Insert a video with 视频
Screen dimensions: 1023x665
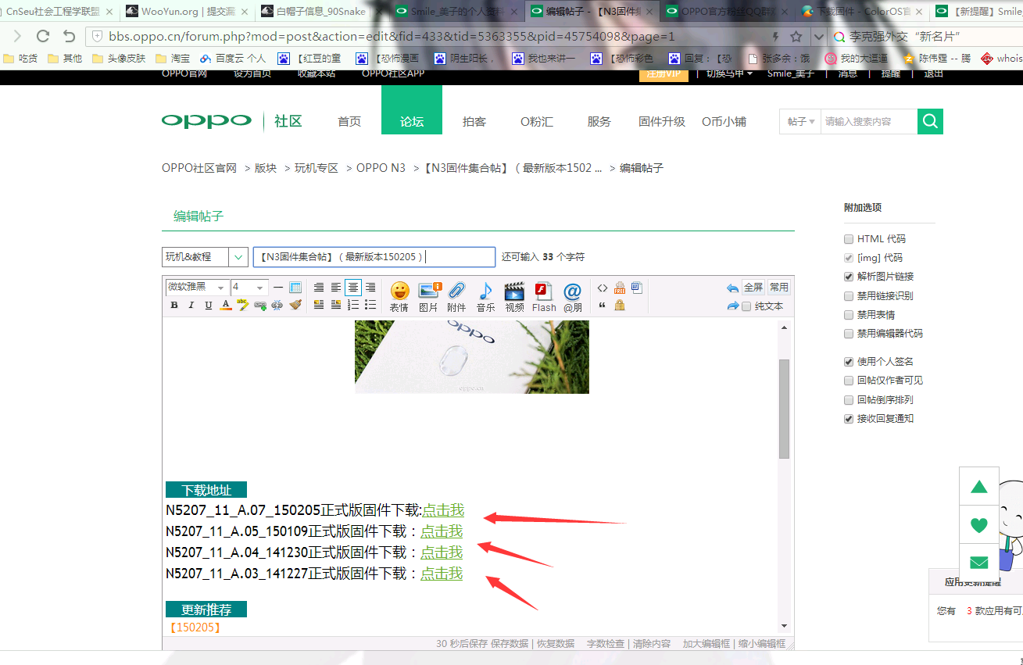click(x=514, y=297)
